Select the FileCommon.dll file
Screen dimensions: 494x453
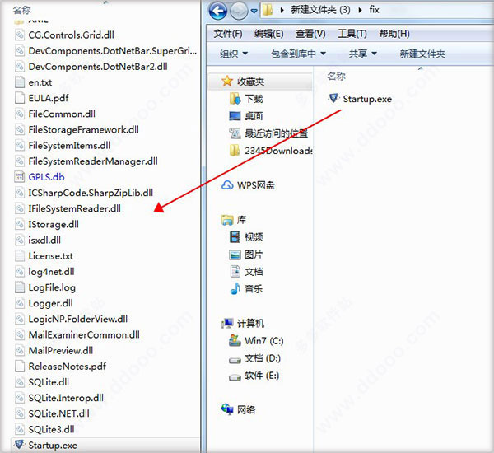[x=55, y=114]
